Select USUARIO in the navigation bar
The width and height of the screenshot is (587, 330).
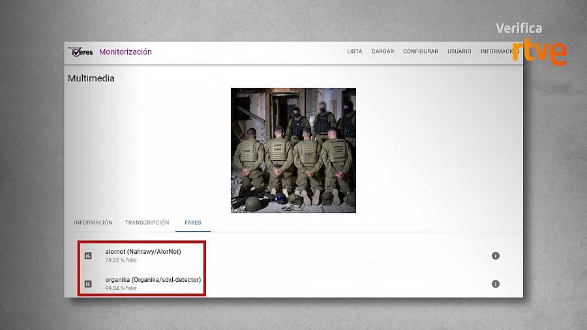click(459, 52)
